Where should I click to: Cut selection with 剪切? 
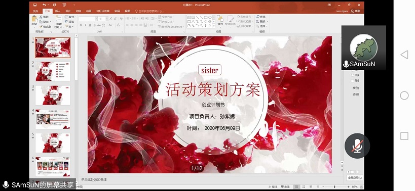(x=44, y=17)
